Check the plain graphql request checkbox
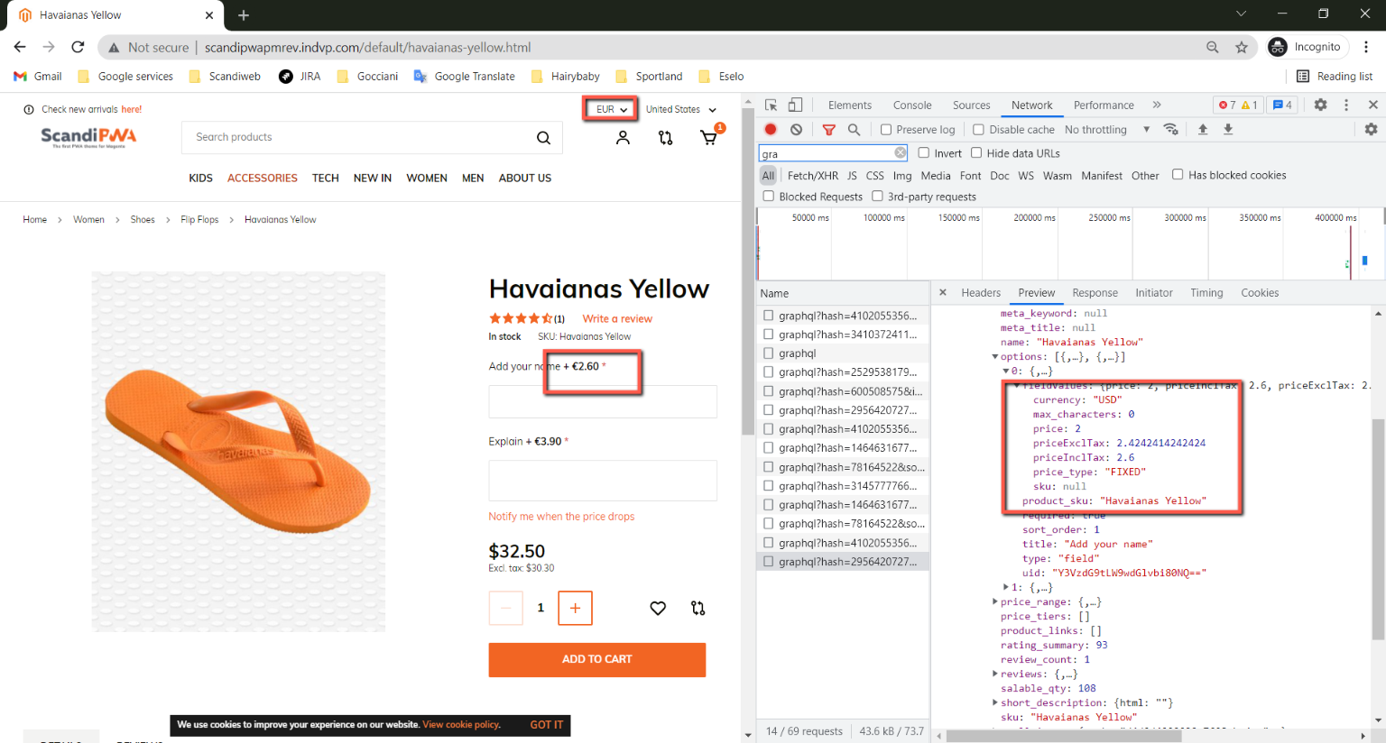The width and height of the screenshot is (1386, 743). (x=769, y=353)
